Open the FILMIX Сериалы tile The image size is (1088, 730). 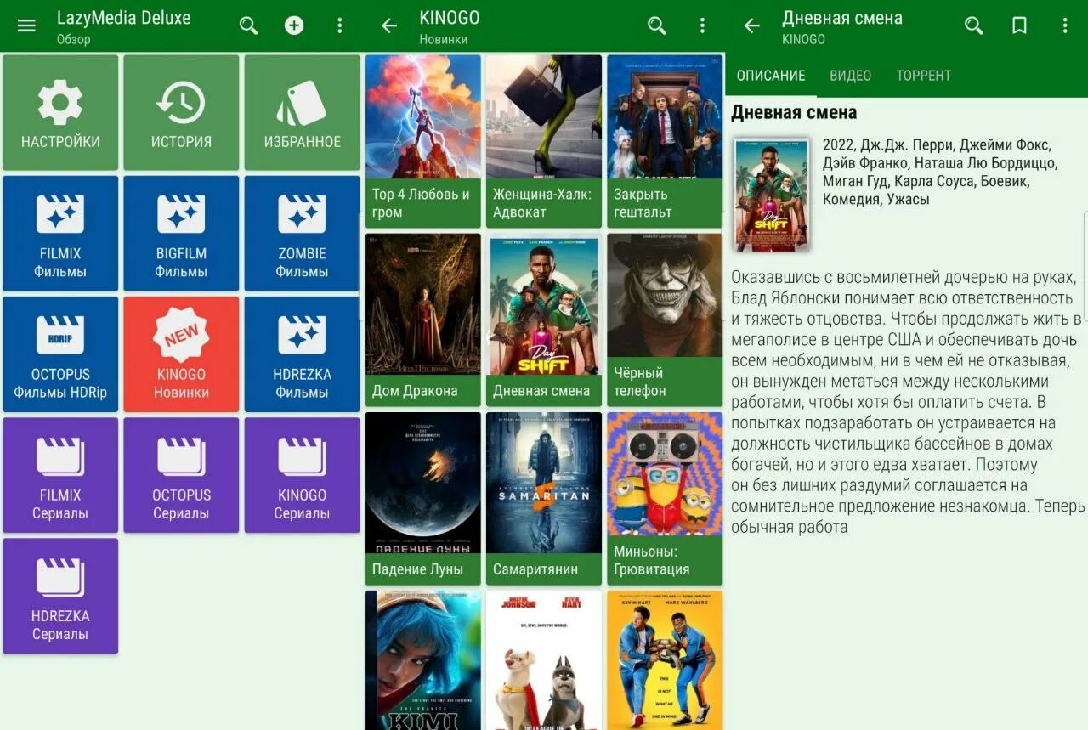pyautogui.click(x=60, y=475)
